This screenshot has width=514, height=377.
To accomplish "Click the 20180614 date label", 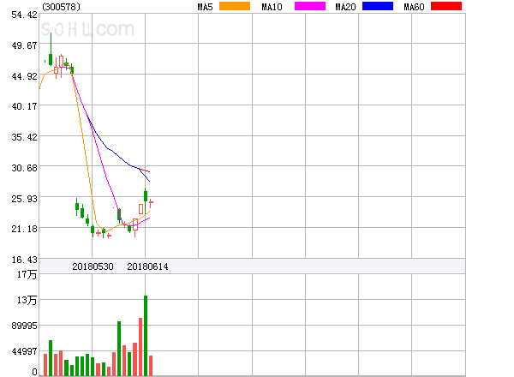I will click(147, 266).
